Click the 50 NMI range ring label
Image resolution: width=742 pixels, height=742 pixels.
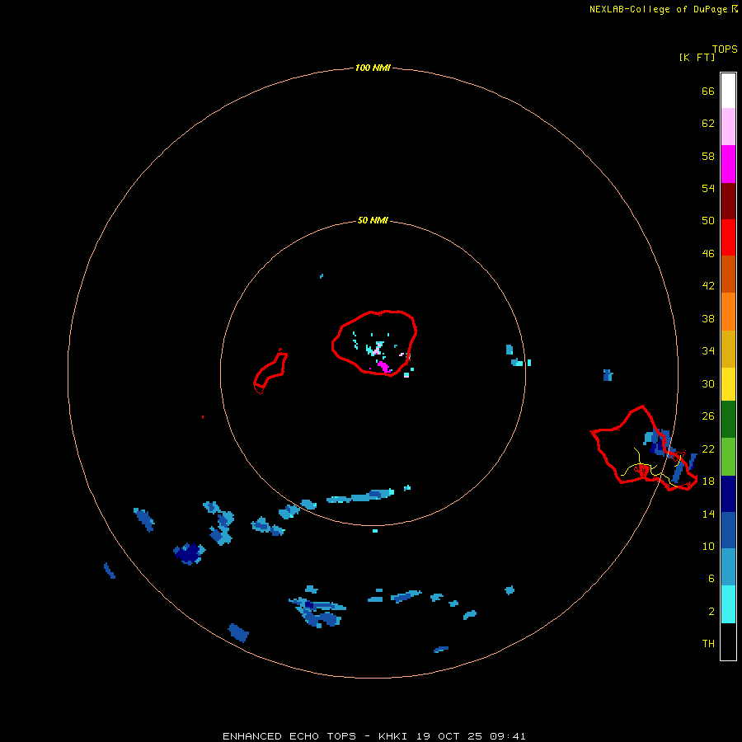click(x=373, y=220)
